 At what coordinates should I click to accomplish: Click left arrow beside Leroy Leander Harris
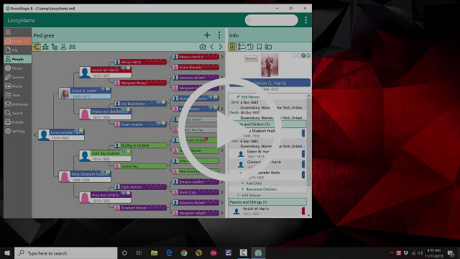pyautogui.click(x=35, y=135)
